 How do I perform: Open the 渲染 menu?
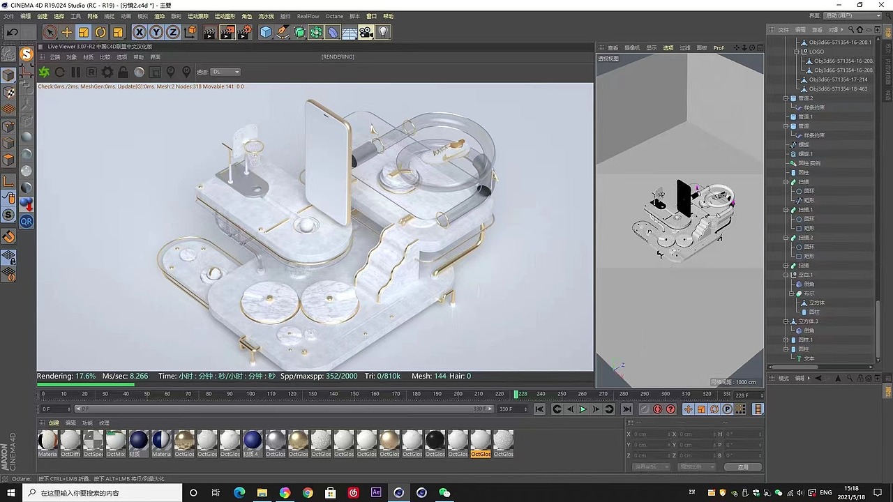click(x=159, y=16)
